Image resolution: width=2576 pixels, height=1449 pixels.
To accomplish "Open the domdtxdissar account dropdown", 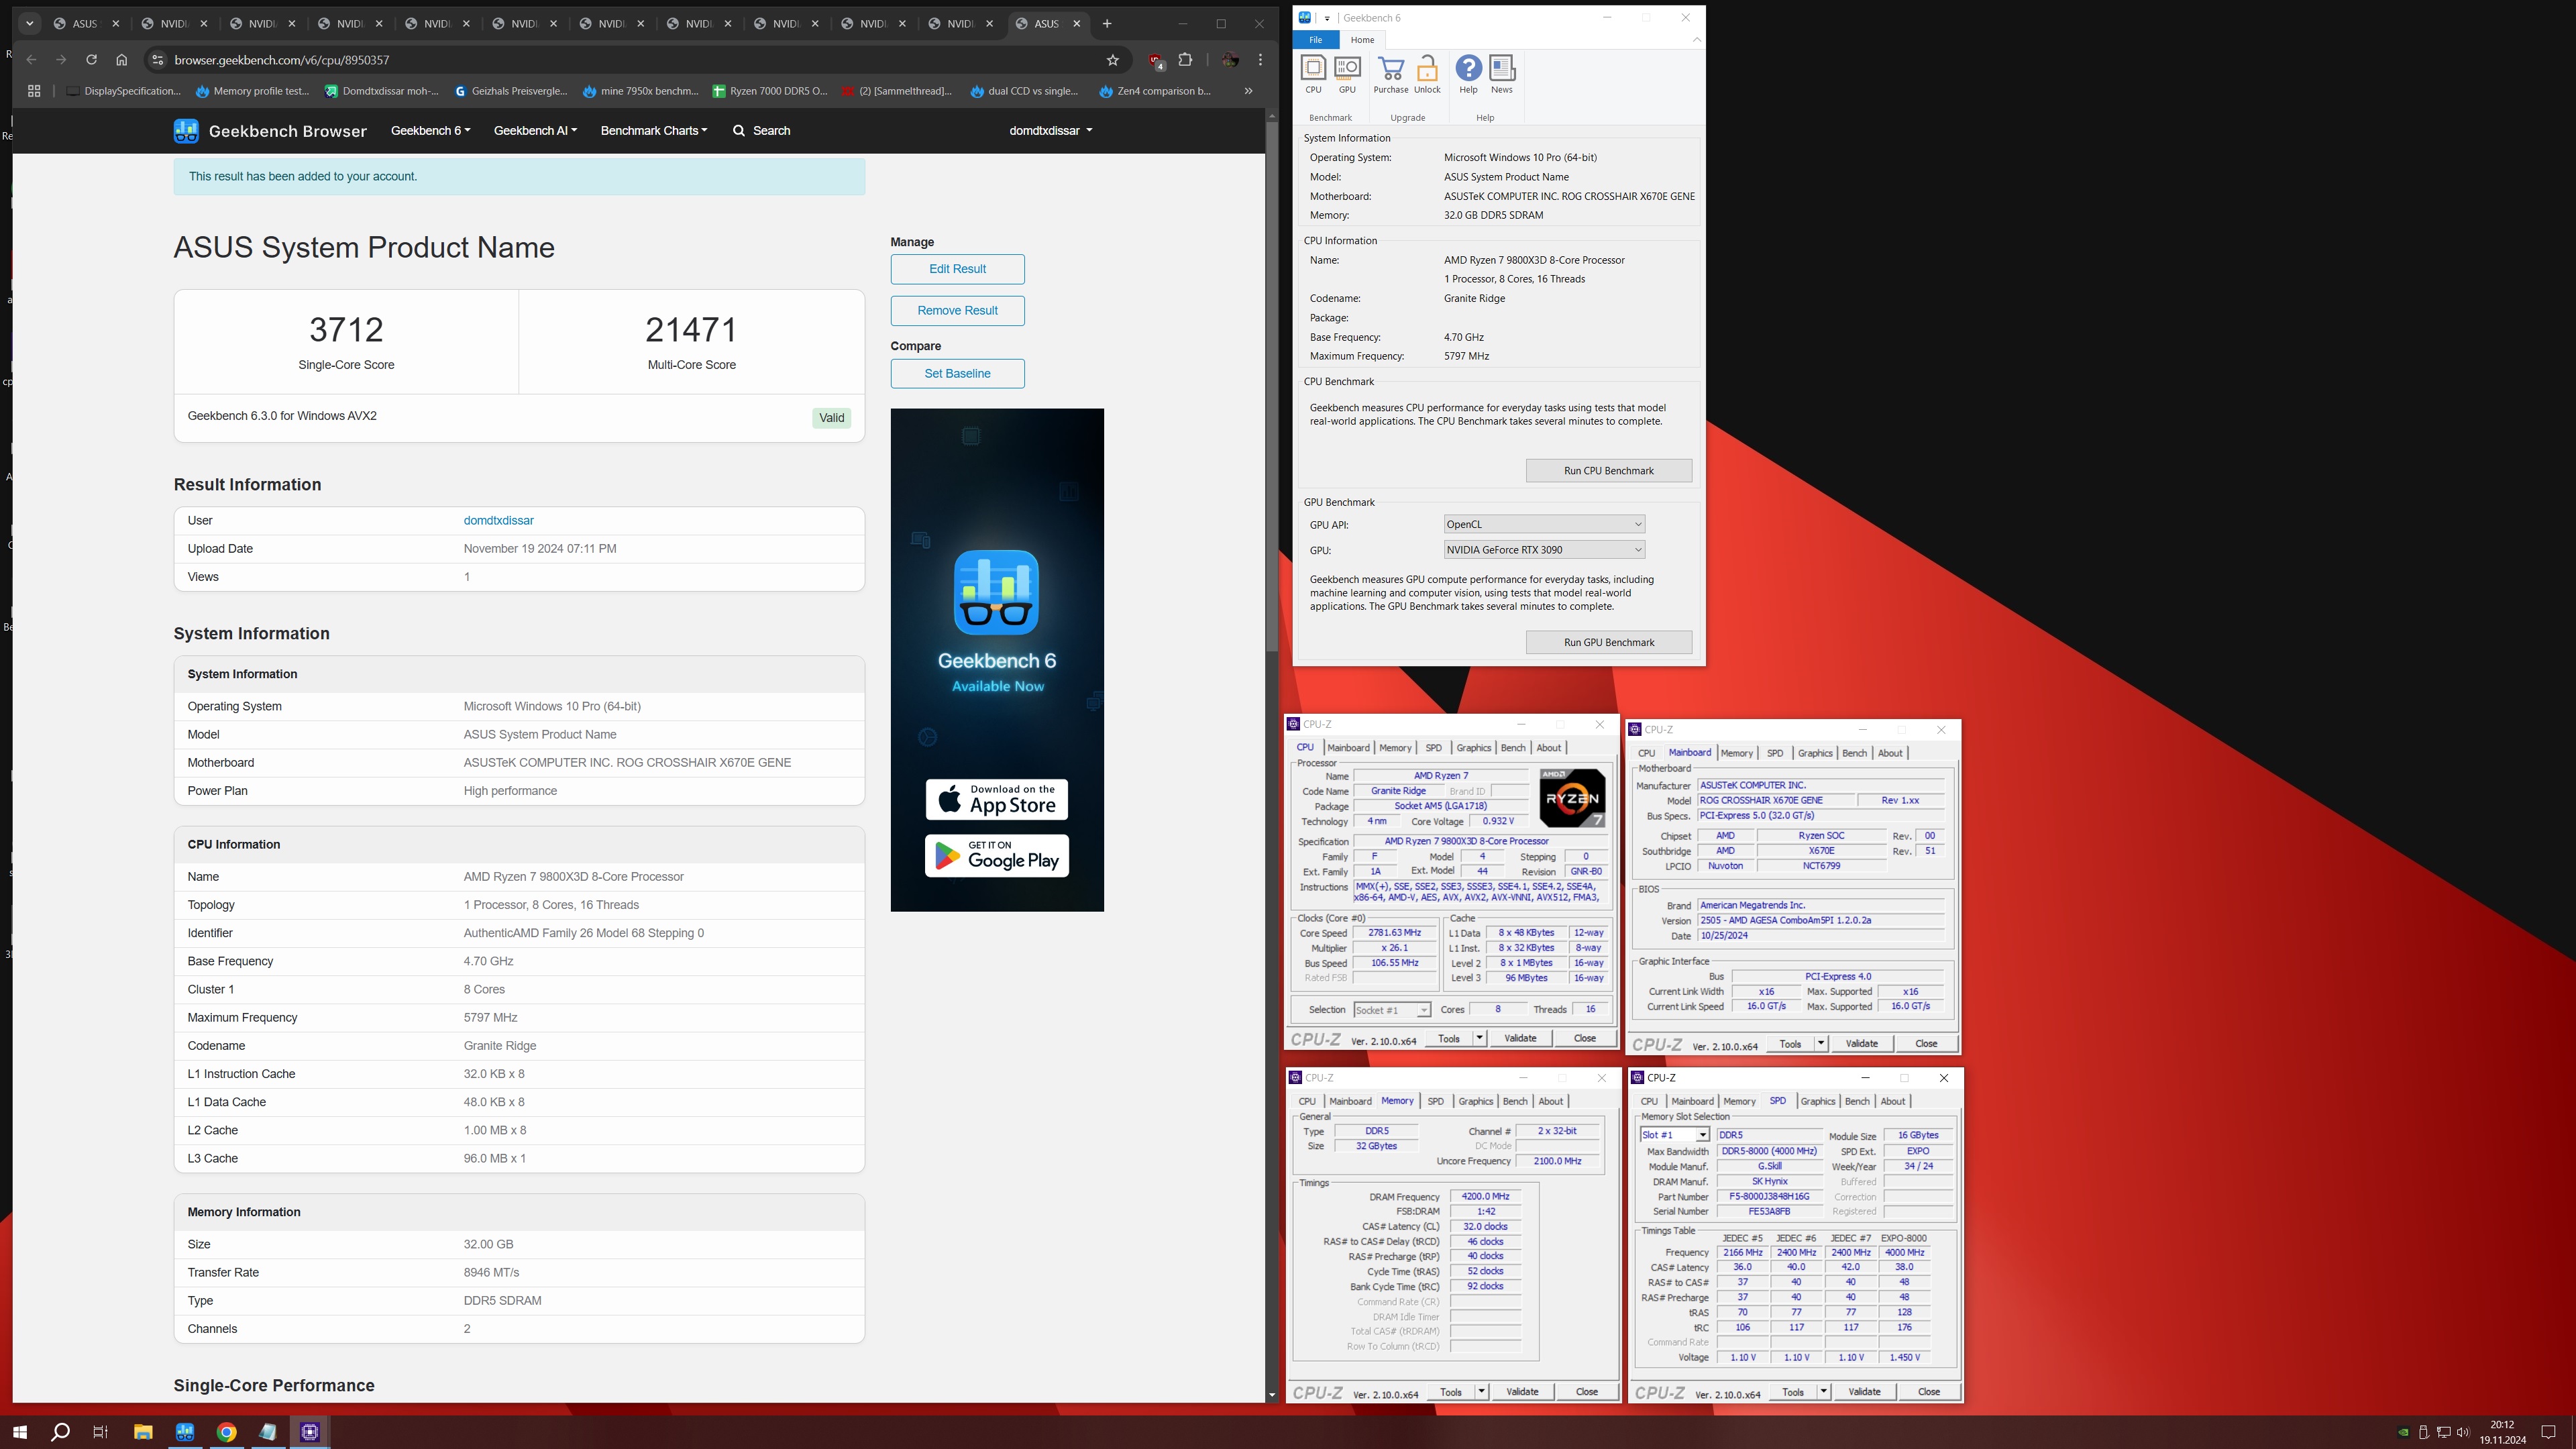I will coord(1050,131).
